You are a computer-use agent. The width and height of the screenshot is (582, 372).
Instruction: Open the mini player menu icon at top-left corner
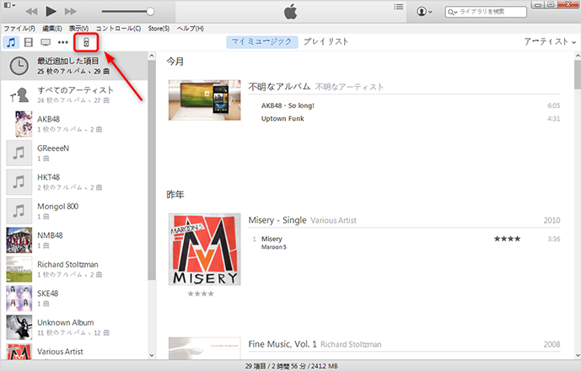[9, 5]
